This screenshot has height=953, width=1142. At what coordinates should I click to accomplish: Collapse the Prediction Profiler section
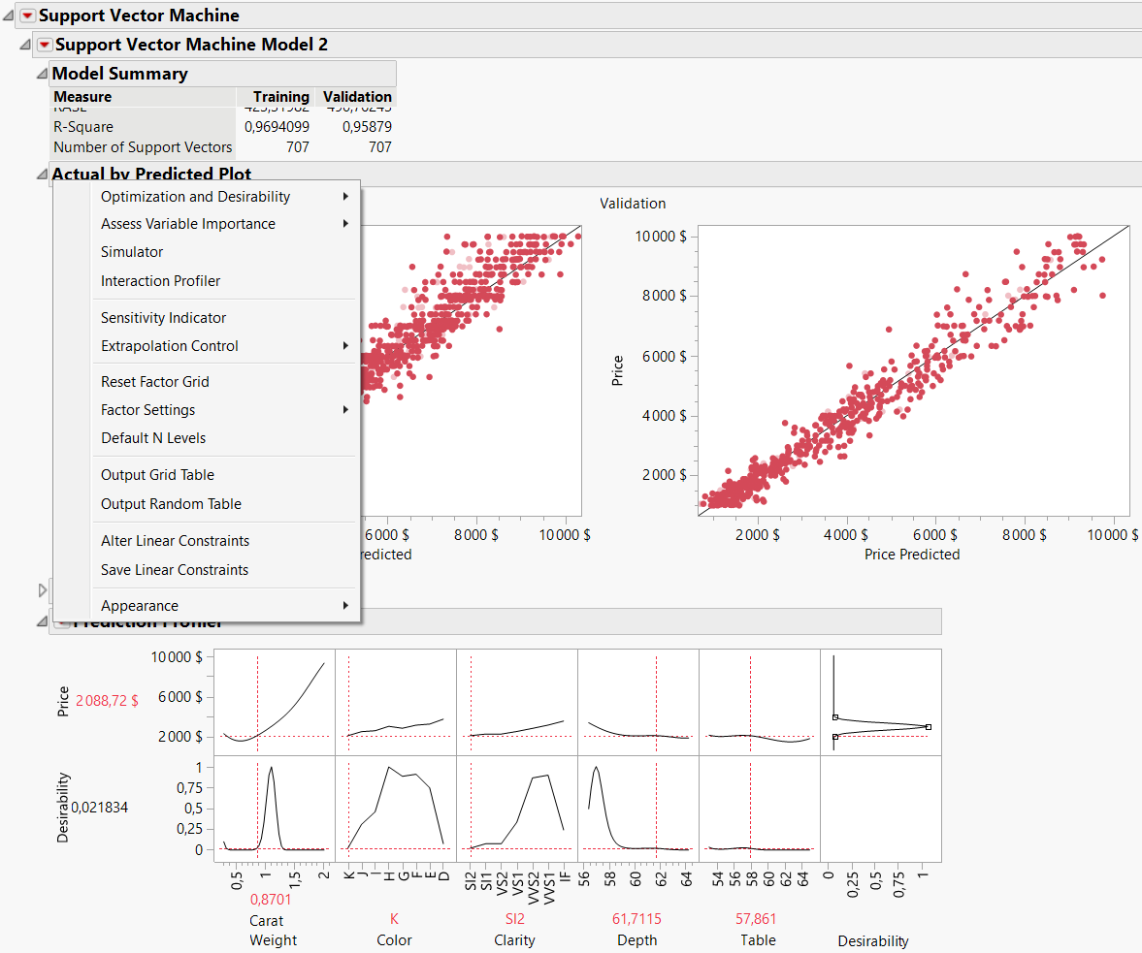pos(40,620)
